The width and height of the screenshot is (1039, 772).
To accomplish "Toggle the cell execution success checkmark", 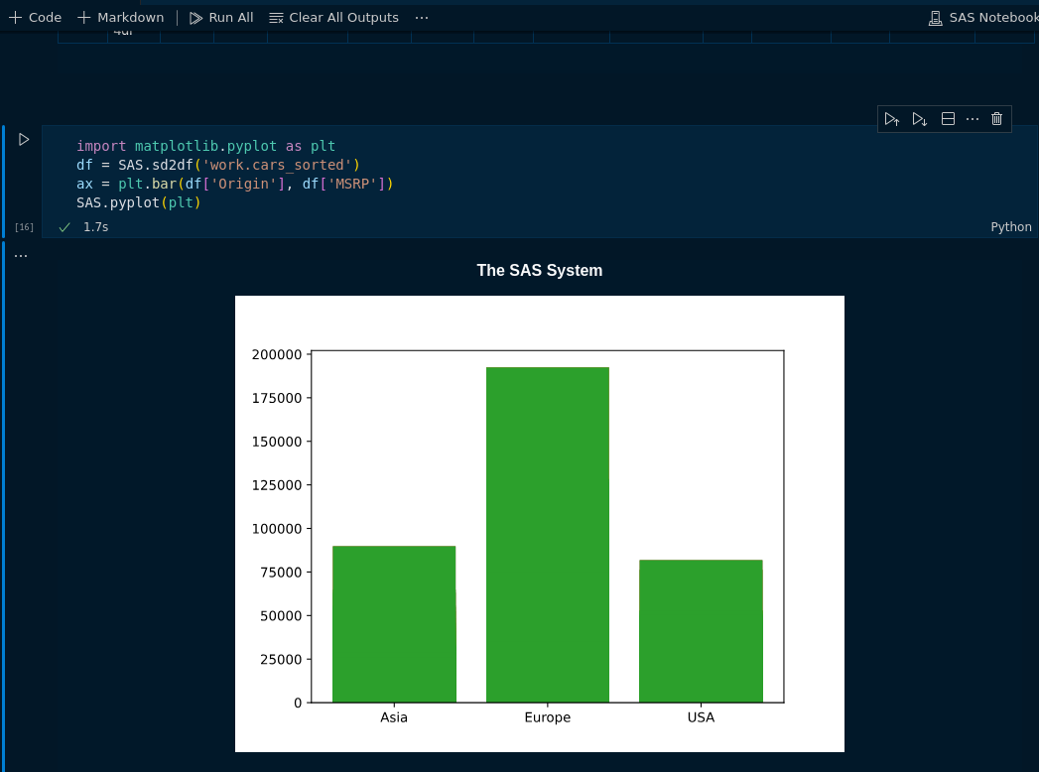I will coord(64,226).
